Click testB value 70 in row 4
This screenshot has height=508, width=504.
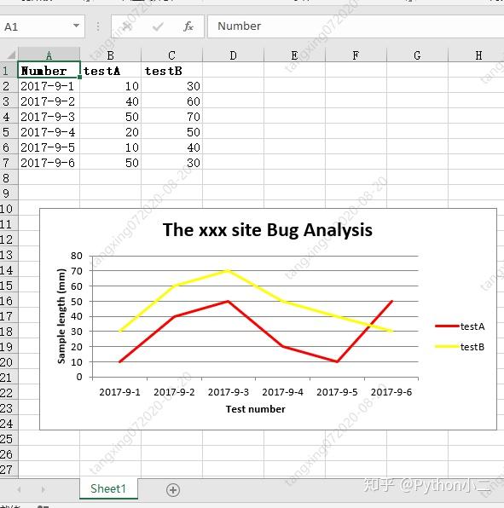click(x=171, y=116)
